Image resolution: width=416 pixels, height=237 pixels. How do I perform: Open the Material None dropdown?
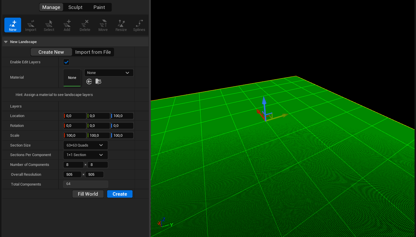[109, 73]
